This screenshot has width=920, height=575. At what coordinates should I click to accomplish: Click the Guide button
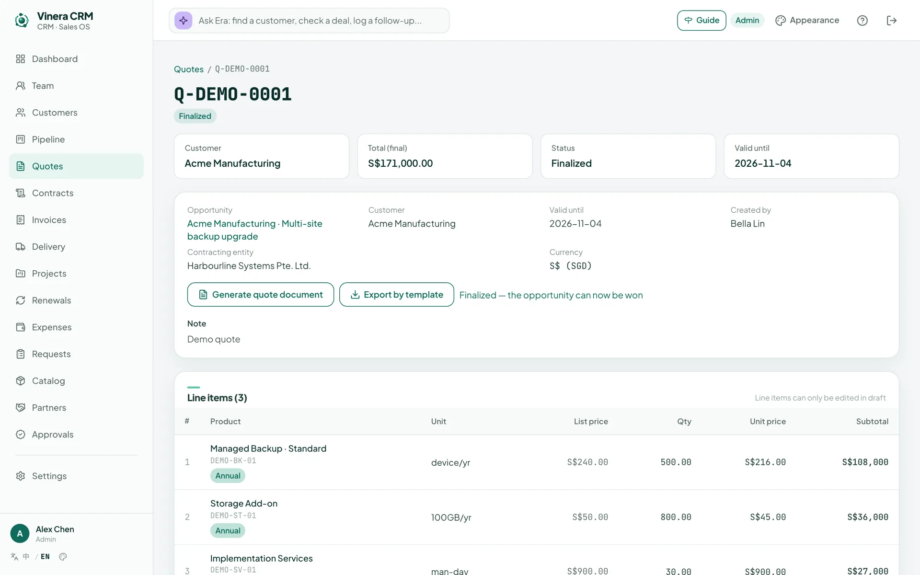tap(701, 21)
